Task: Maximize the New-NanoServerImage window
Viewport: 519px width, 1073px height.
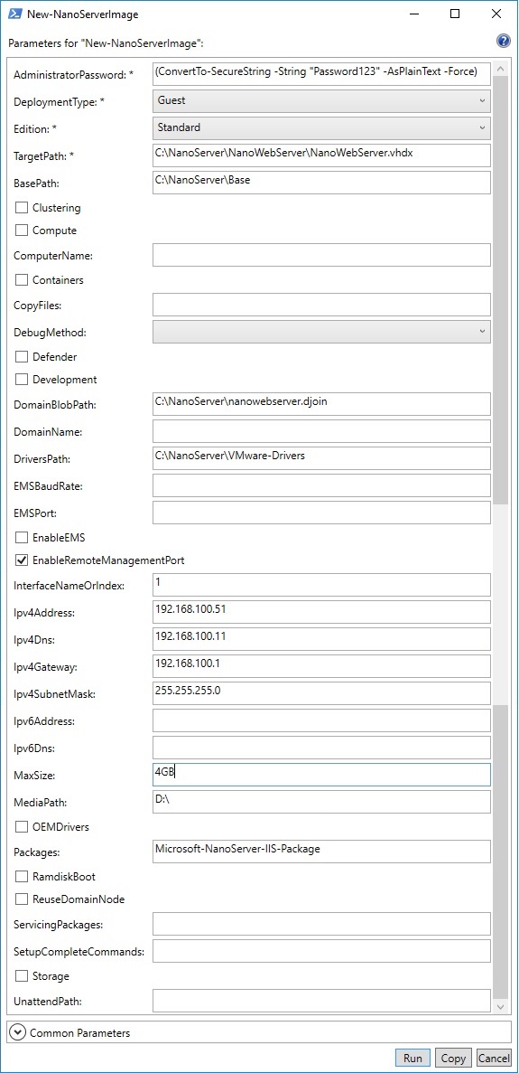Action: (x=455, y=13)
